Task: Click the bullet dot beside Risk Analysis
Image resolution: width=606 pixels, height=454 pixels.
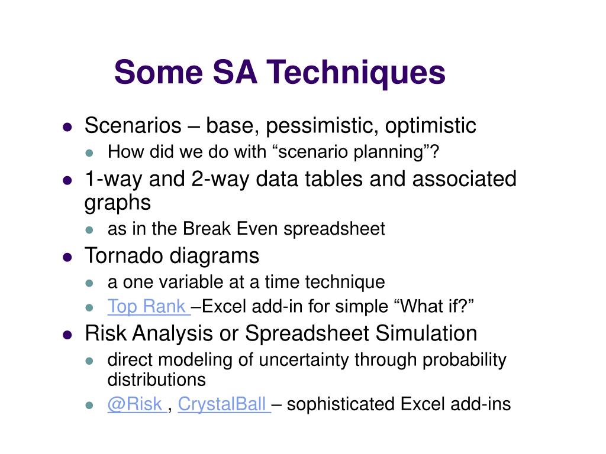Action: 67,335
